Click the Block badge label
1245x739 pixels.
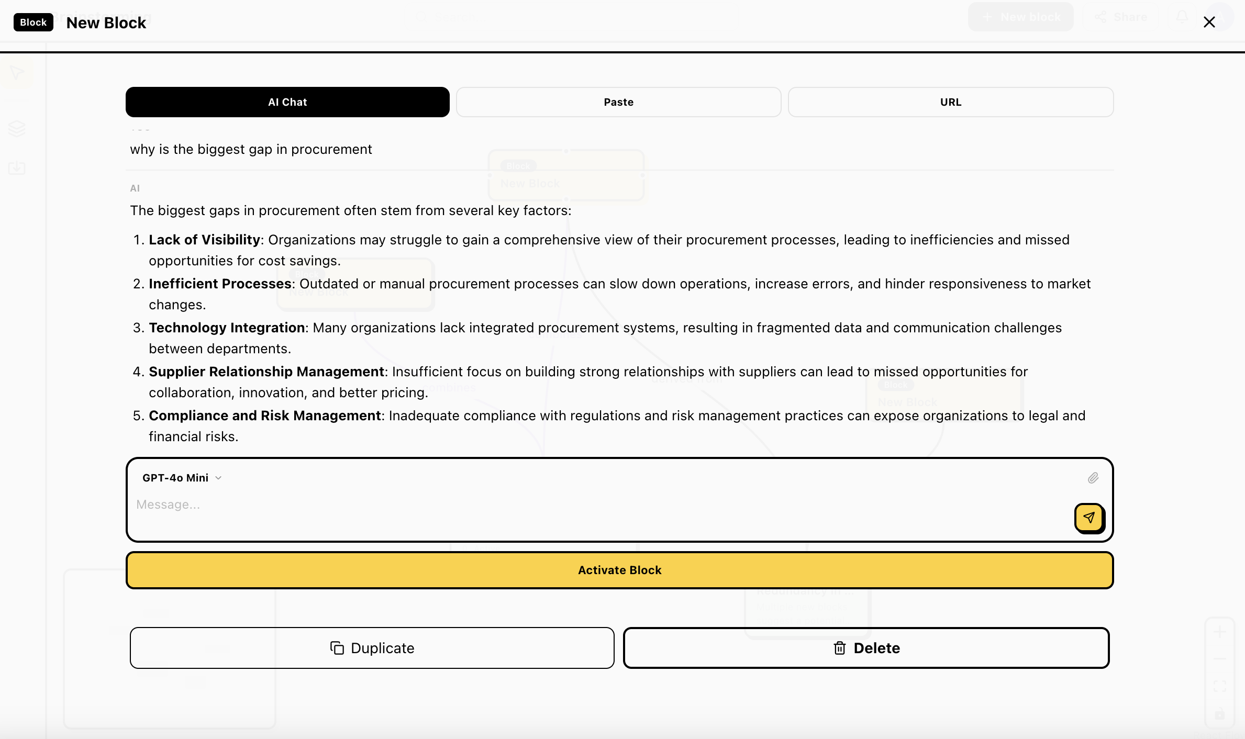34,23
